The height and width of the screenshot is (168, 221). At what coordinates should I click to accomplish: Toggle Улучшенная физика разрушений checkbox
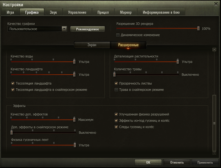tap(116, 114)
